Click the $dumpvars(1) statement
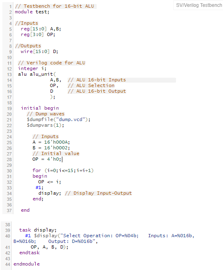This screenshot has height=270, width=223. coord(45,125)
